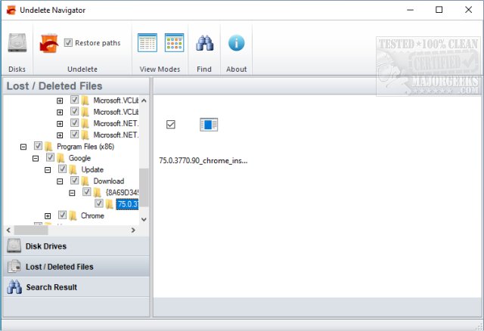This screenshot has height=331, width=484.
Task: Open Find with the binoculars icon
Action: pos(204,43)
